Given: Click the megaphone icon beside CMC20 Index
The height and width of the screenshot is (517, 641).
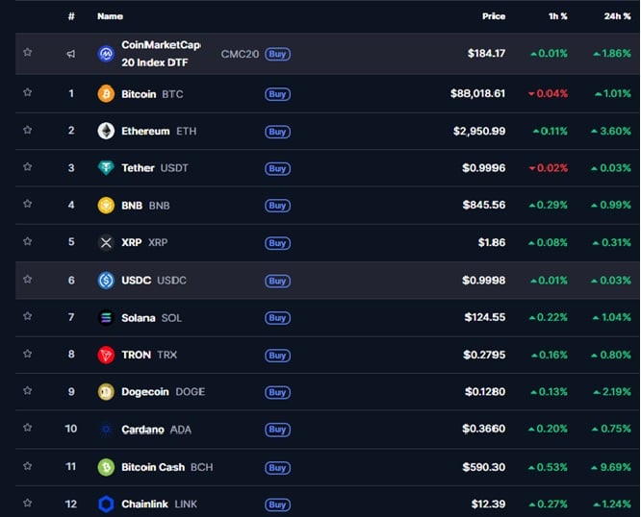Looking at the screenshot, I should pos(70,54).
